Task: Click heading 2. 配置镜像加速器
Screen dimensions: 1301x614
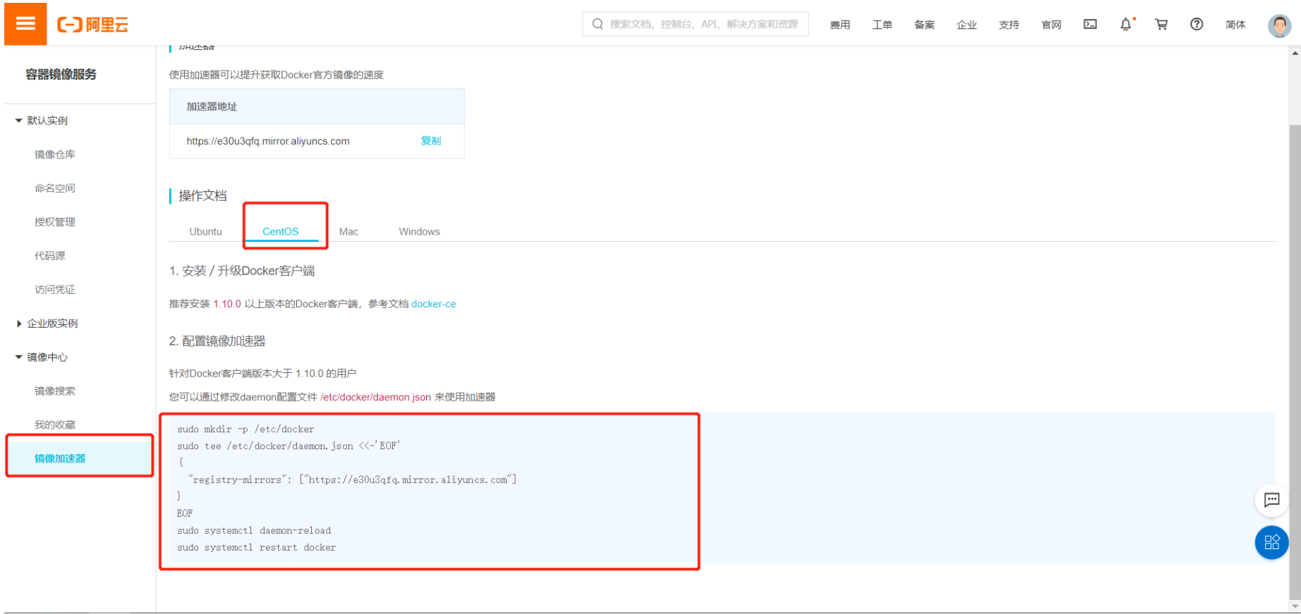Action: point(217,341)
